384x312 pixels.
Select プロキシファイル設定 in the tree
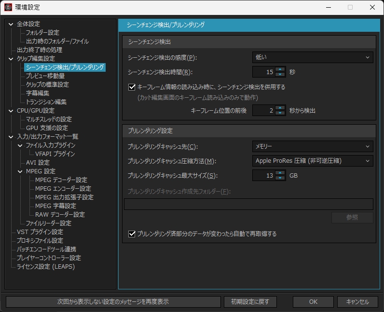pyautogui.click(x=40, y=241)
